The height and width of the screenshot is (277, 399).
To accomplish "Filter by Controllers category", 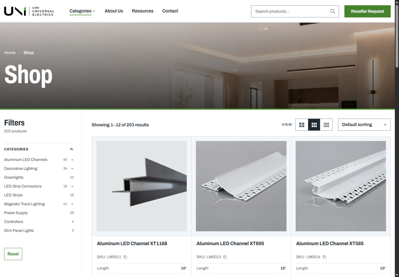I will coord(14,222).
